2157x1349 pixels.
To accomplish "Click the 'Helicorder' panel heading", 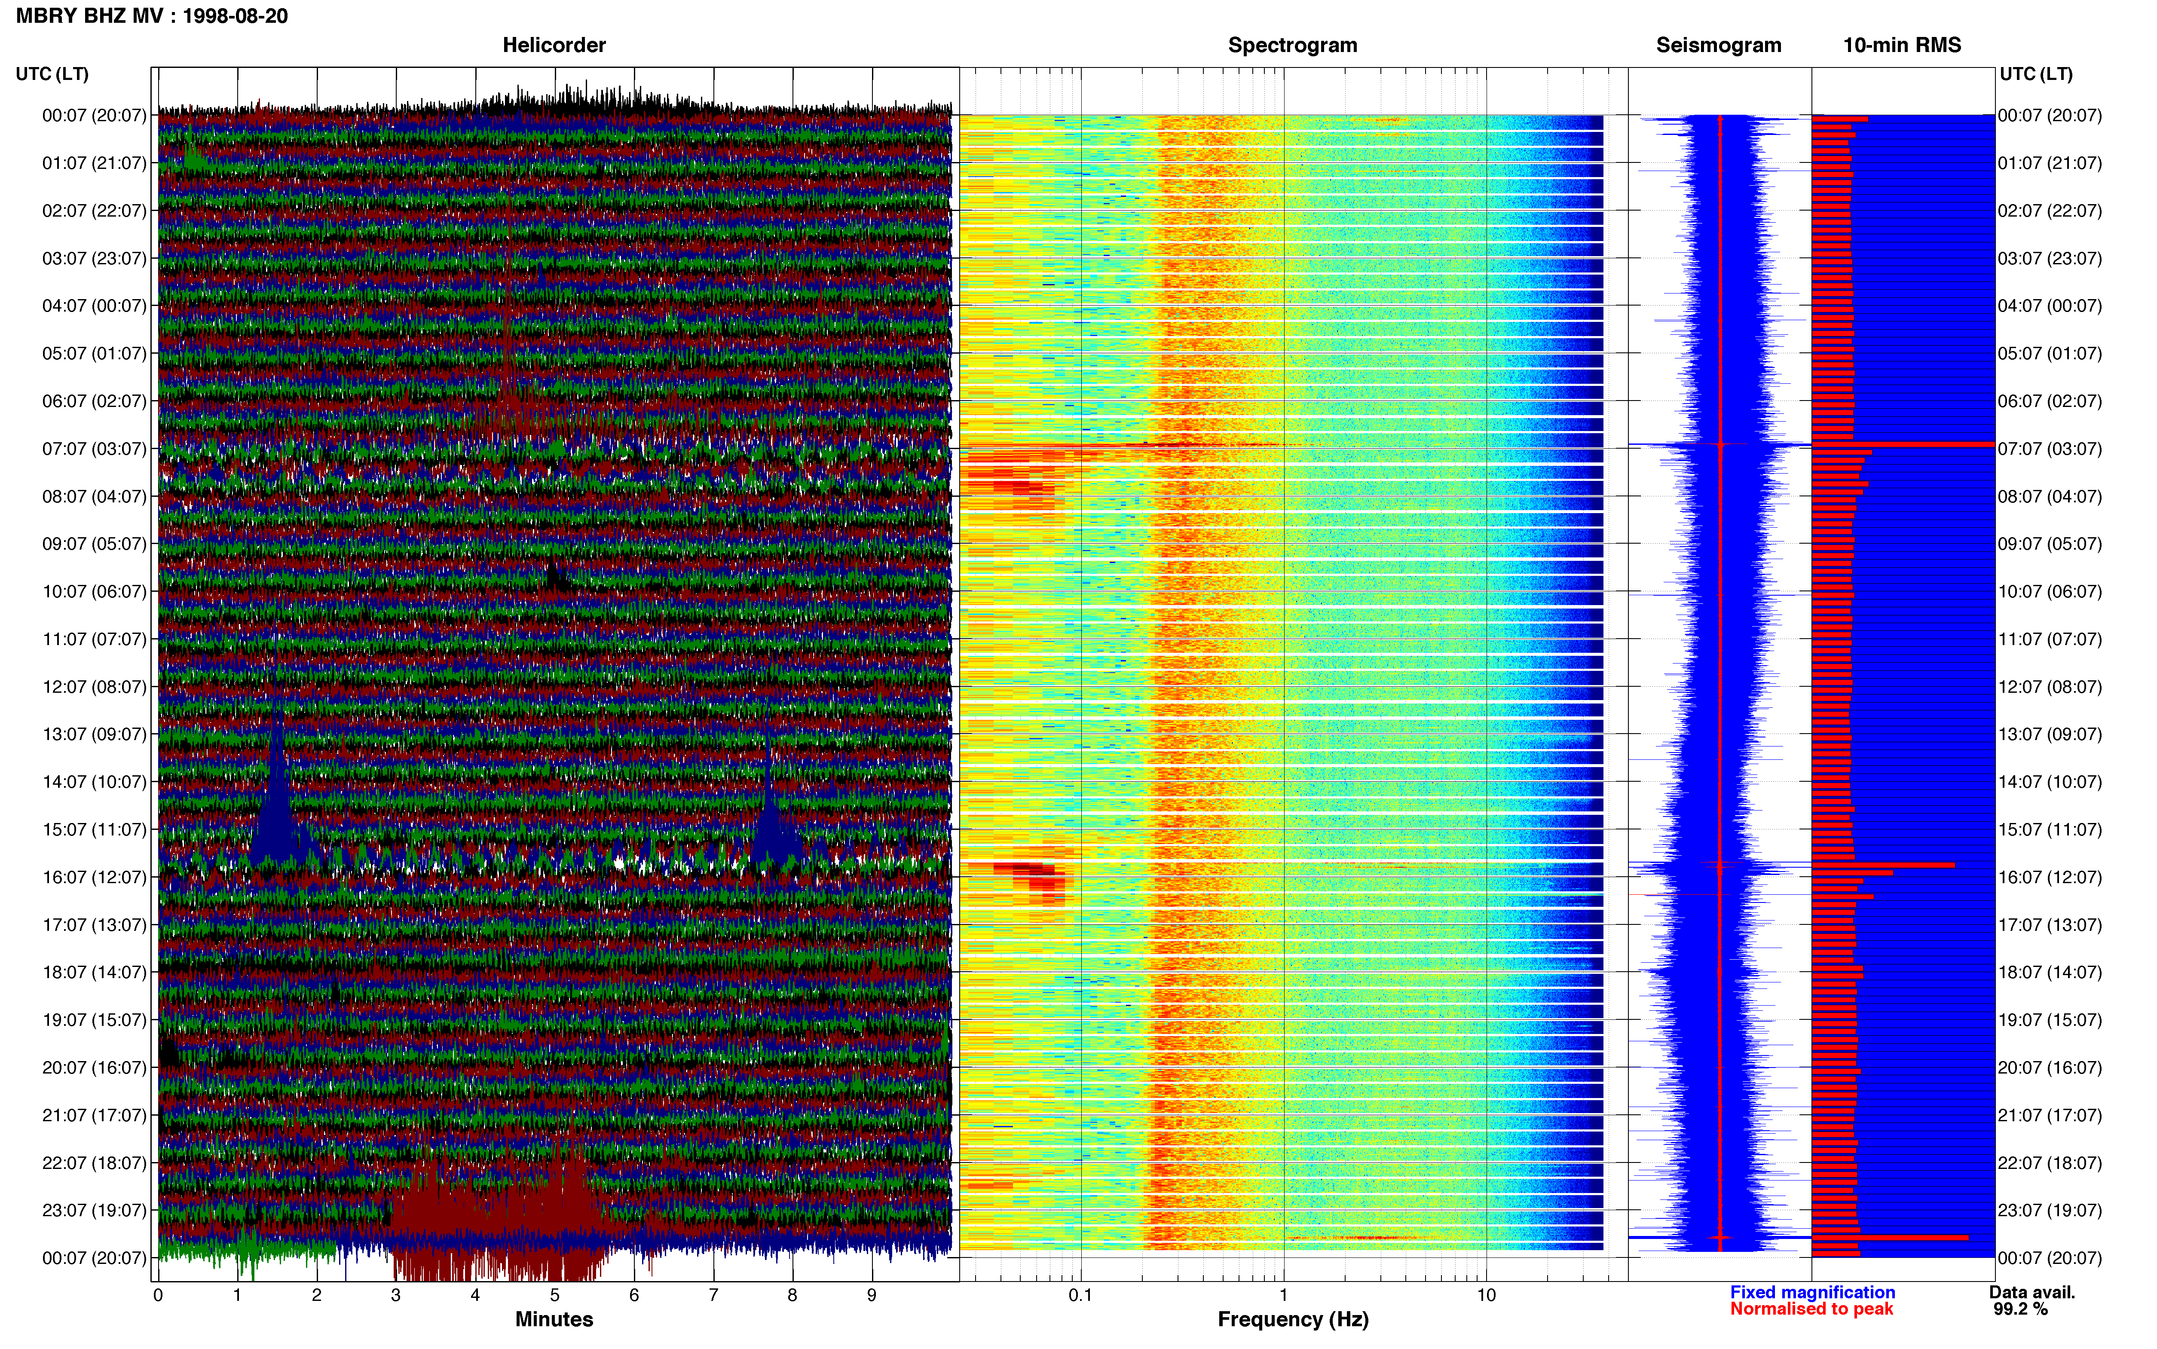I will tap(554, 45).
